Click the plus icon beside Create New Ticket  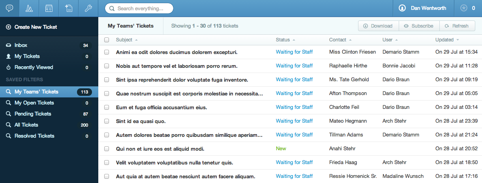click(8, 27)
